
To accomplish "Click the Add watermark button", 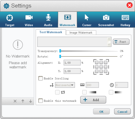I will pyautogui.click(x=93, y=100).
